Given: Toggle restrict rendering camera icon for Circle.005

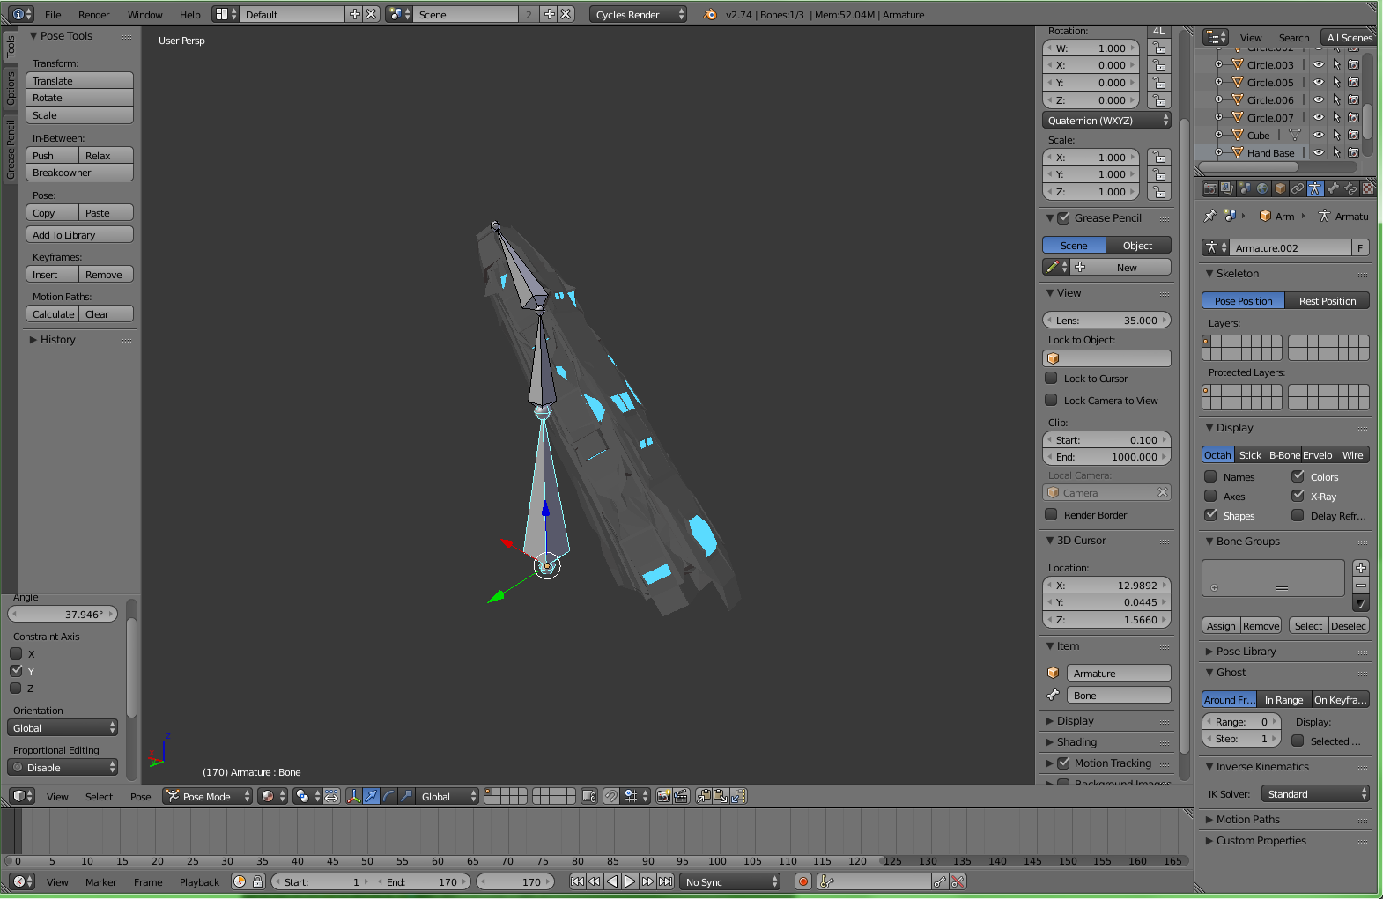Looking at the screenshot, I should coord(1354,82).
